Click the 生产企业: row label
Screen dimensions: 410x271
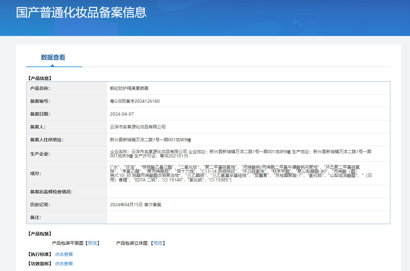[40, 154]
